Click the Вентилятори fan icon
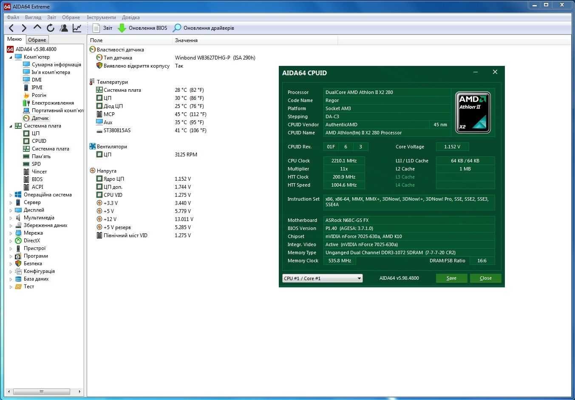Viewport: 575px width, 400px height. click(93, 147)
